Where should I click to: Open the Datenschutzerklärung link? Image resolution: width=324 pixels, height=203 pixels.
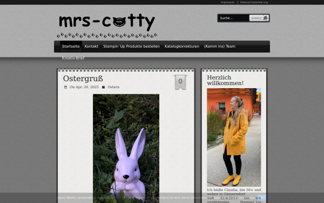(x=254, y=2)
